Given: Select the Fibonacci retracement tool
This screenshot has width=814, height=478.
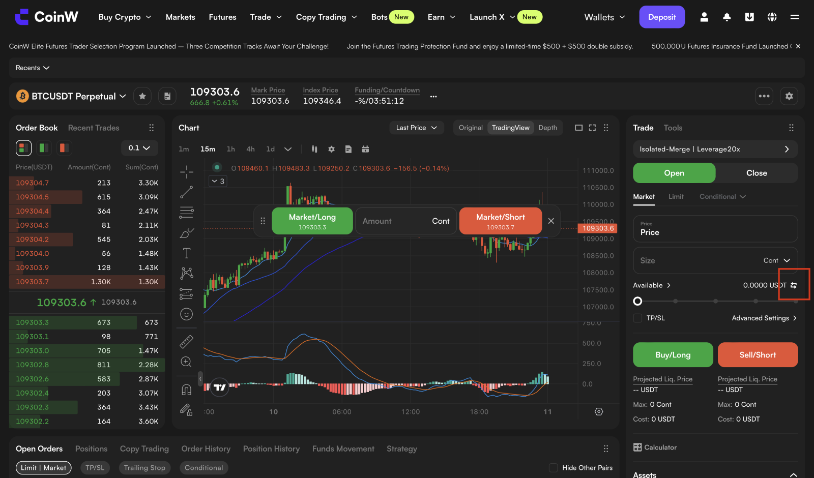Looking at the screenshot, I should pos(187,213).
